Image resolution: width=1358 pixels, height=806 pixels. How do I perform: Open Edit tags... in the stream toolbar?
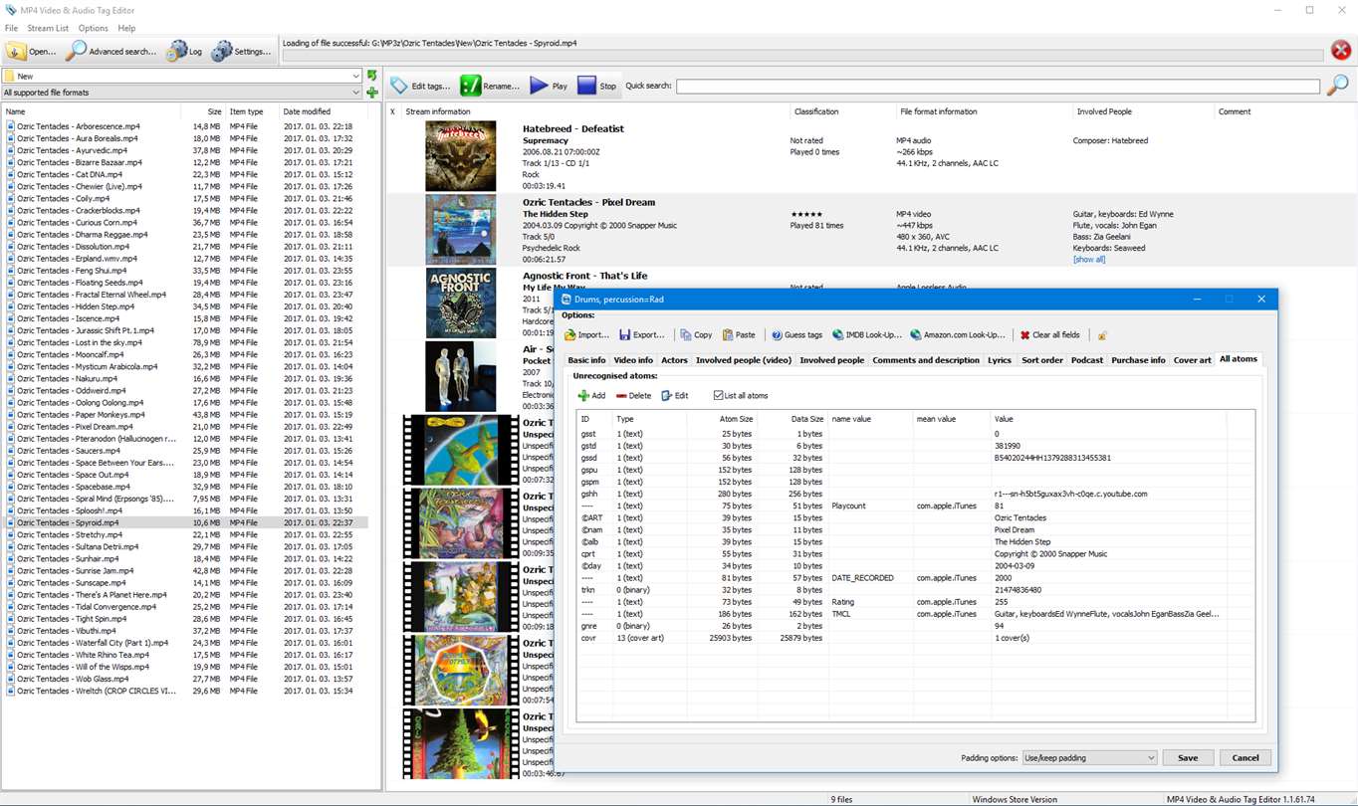(x=420, y=86)
